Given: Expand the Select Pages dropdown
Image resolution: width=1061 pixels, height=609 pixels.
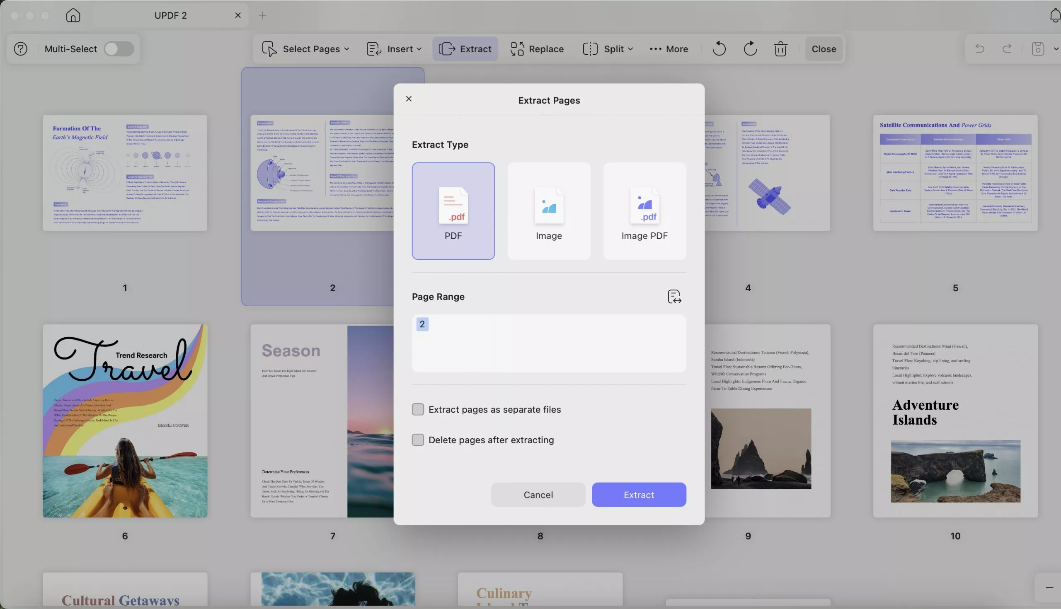Looking at the screenshot, I should [x=306, y=49].
